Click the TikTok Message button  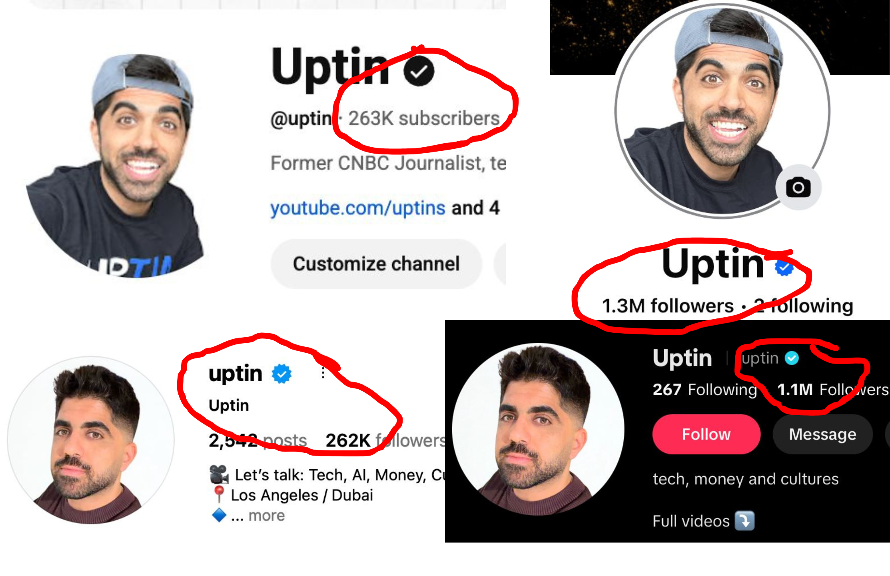(822, 434)
